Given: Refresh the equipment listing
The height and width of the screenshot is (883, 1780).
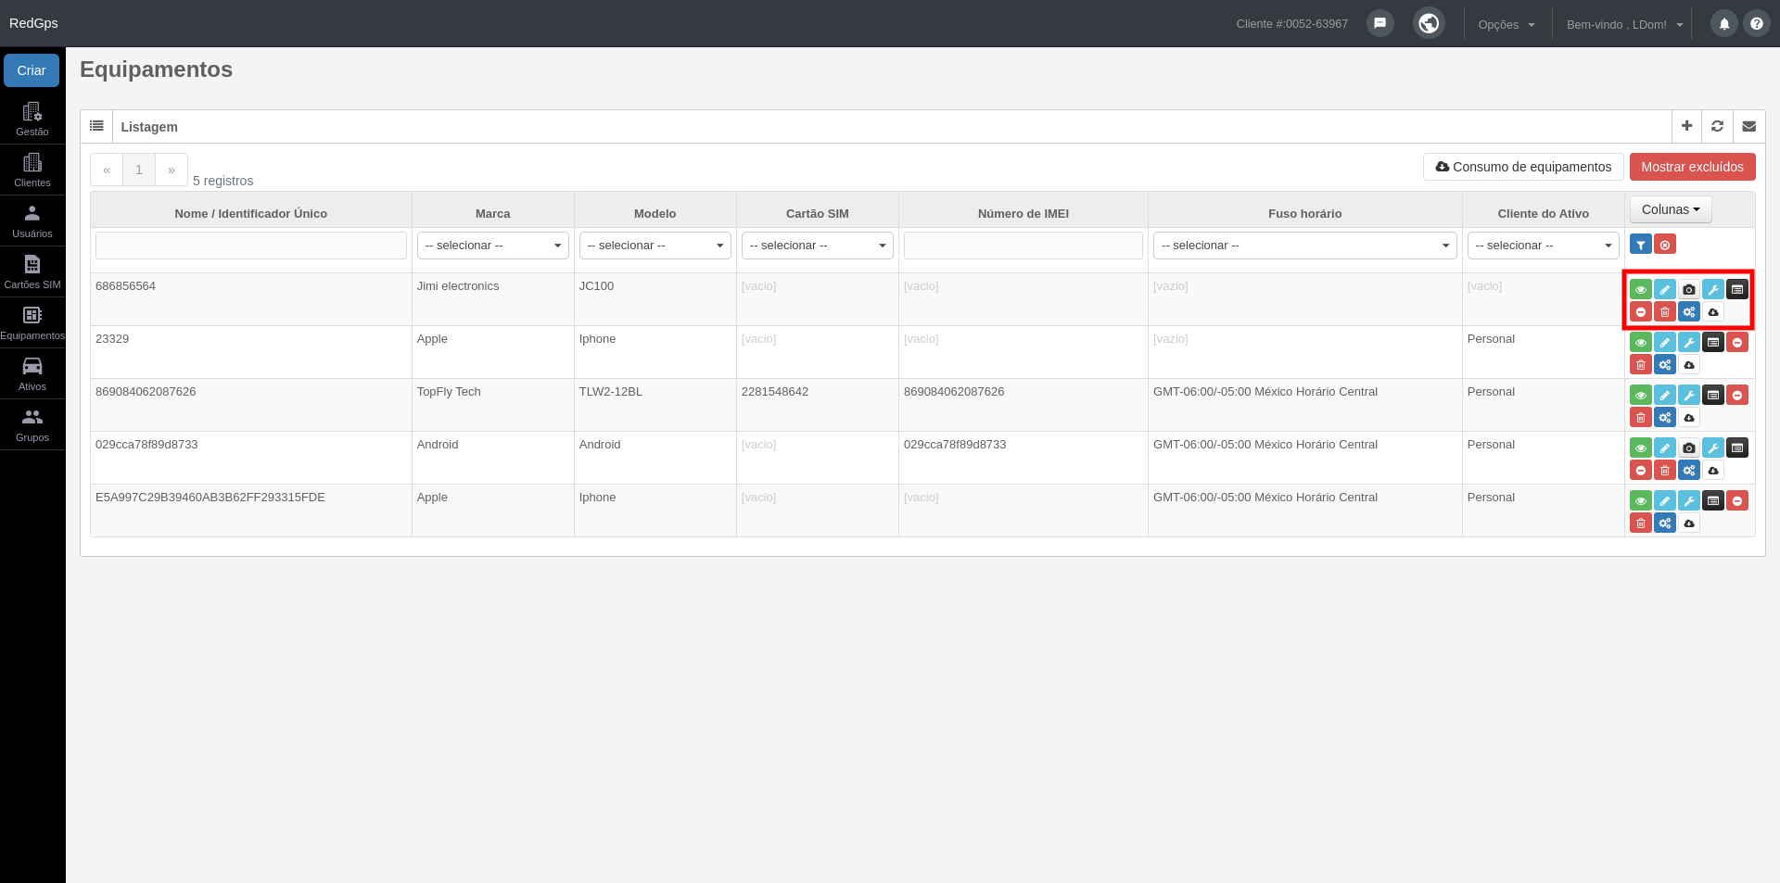Looking at the screenshot, I should (1717, 126).
